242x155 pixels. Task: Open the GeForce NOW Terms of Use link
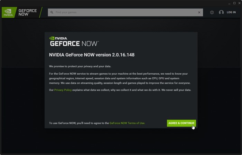(127, 123)
